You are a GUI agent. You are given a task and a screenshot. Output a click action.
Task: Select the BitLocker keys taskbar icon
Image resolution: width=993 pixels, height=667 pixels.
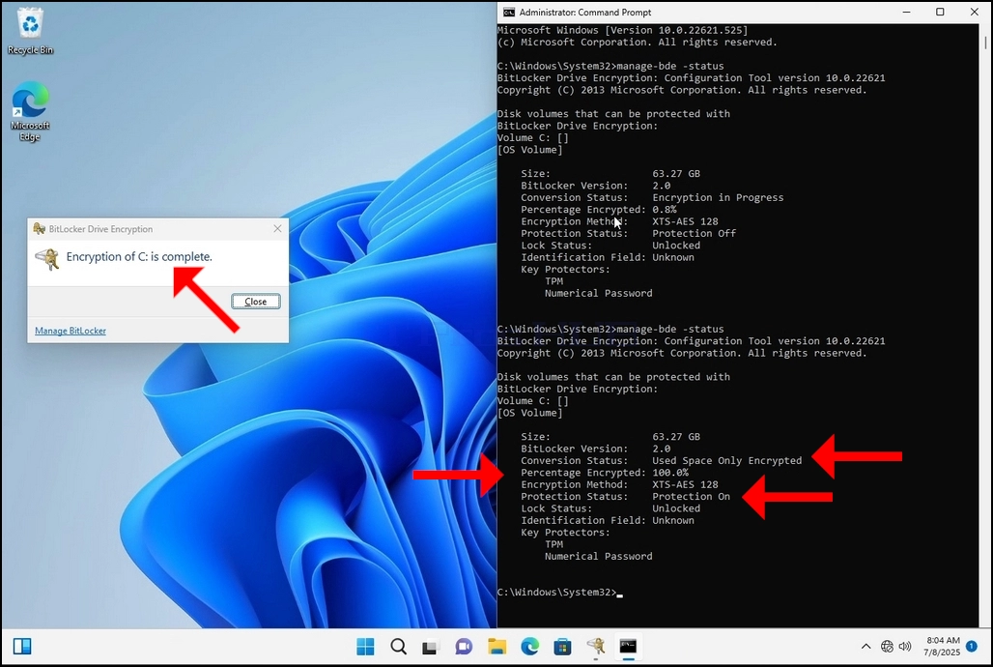pos(595,646)
